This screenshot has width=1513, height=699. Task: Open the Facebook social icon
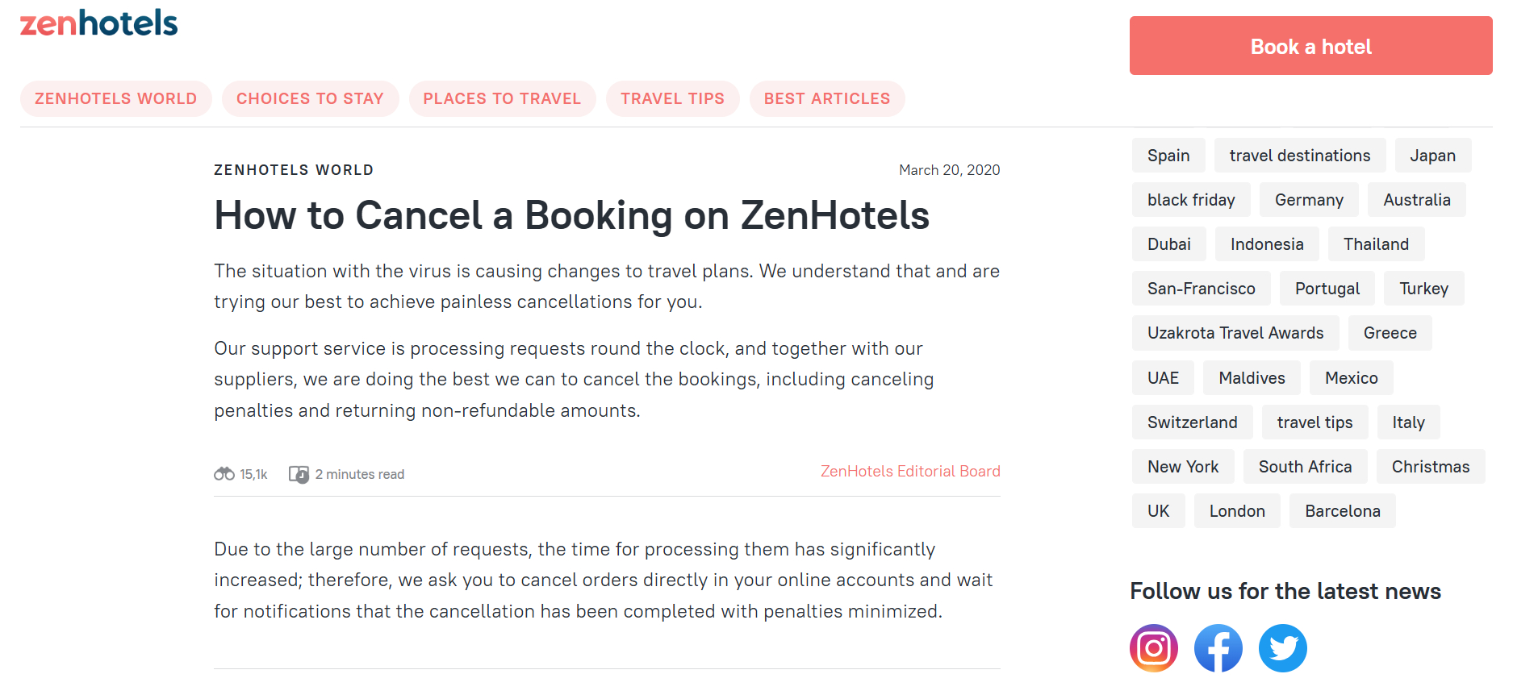click(1218, 648)
